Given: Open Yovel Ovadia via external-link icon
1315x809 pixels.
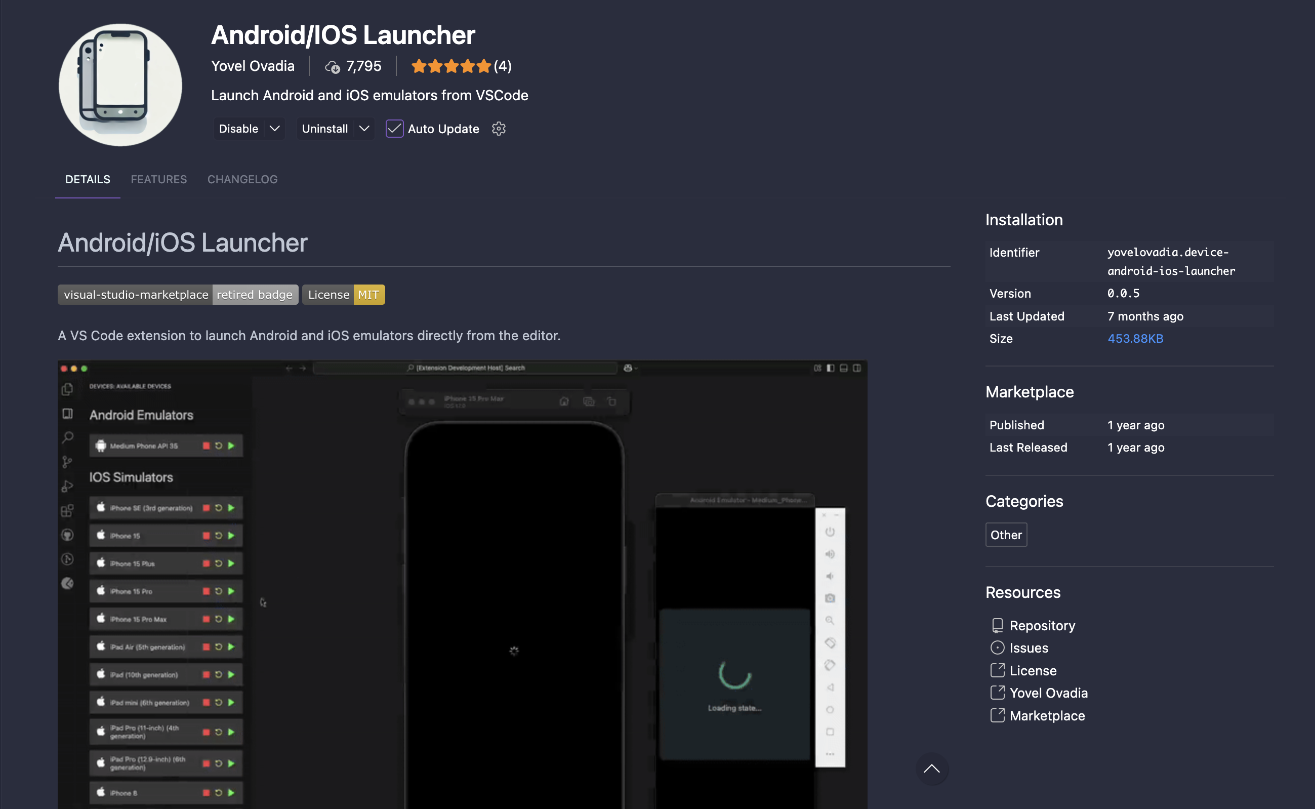Looking at the screenshot, I should tap(997, 693).
